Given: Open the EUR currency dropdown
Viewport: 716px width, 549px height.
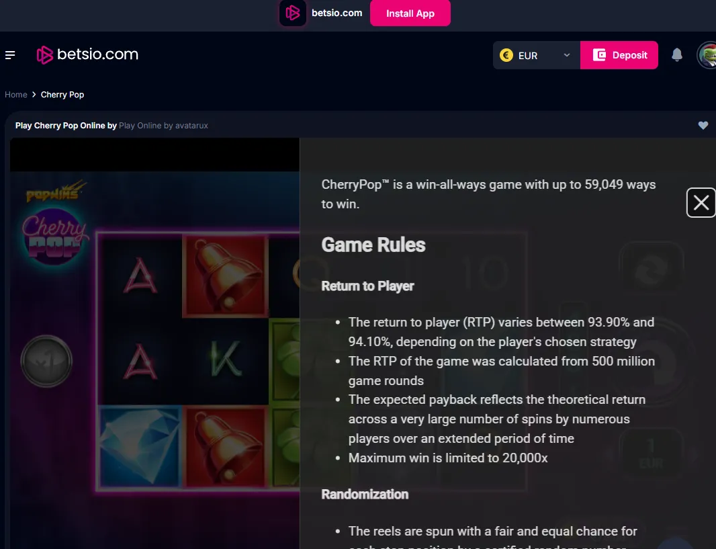Looking at the screenshot, I should tap(537, 55).
